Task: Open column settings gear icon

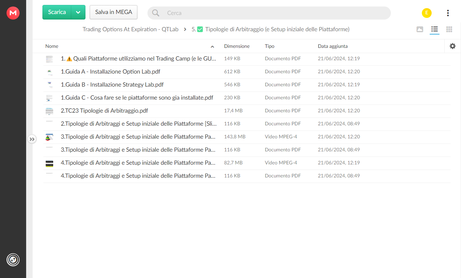Action: [x=453, y=46]
